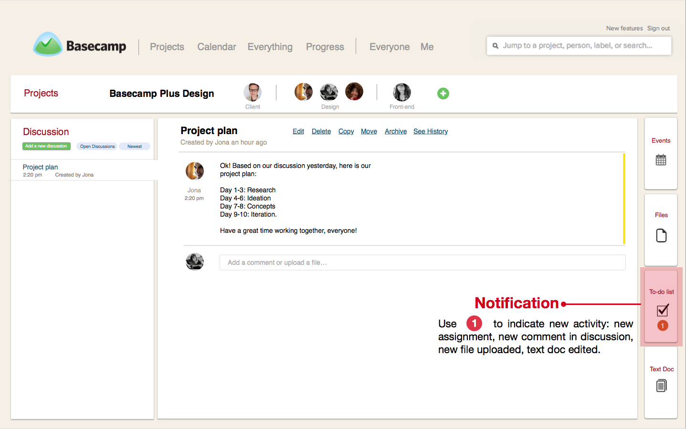
Task: Open the Files document icon
Action: [661, 236]
